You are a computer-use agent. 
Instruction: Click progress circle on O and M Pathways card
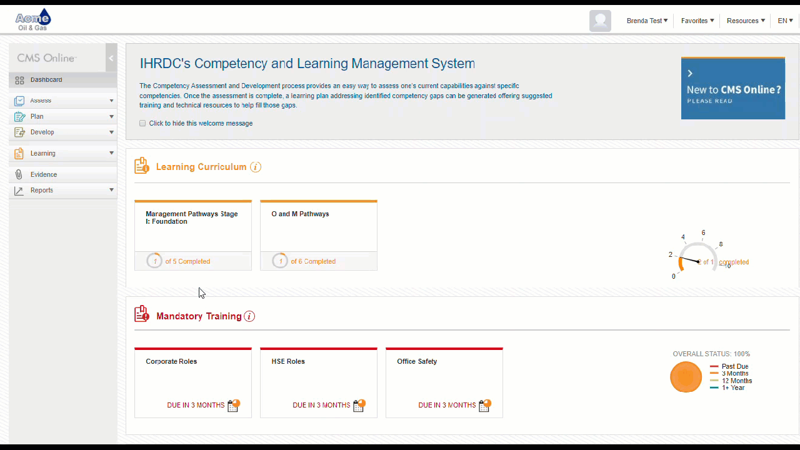pos(280,261)
